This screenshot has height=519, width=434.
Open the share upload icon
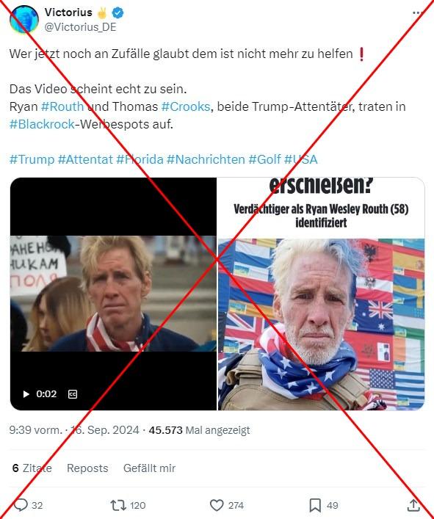click(413, 505)
